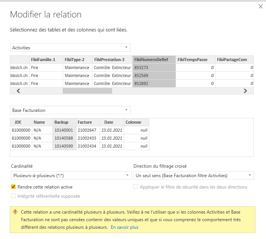Click the cell with value 21002434

[88, 146]
